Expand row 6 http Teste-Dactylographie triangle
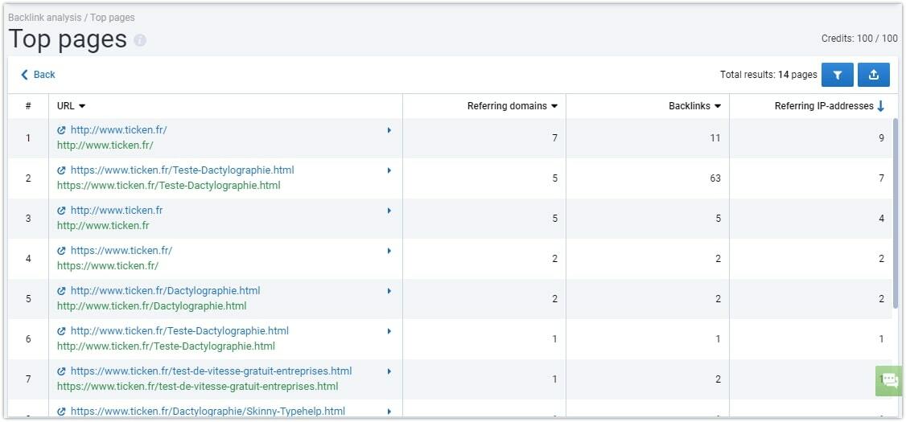This screenshot has width=906, height=422. (389, 331)
